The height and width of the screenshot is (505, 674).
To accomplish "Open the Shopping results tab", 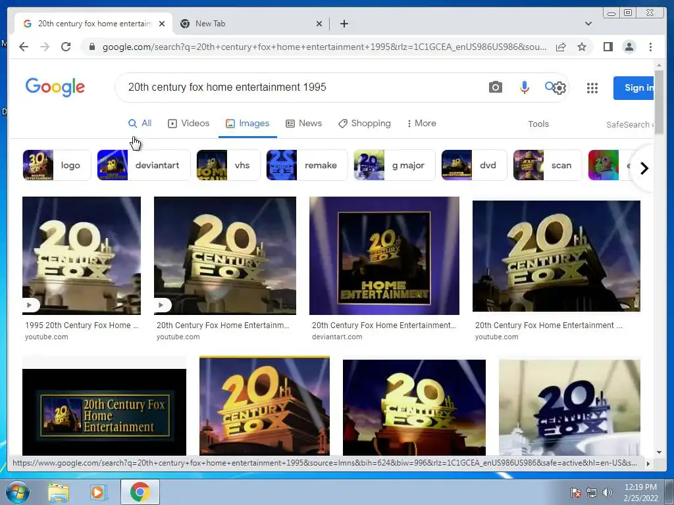I will click(365, 123).
